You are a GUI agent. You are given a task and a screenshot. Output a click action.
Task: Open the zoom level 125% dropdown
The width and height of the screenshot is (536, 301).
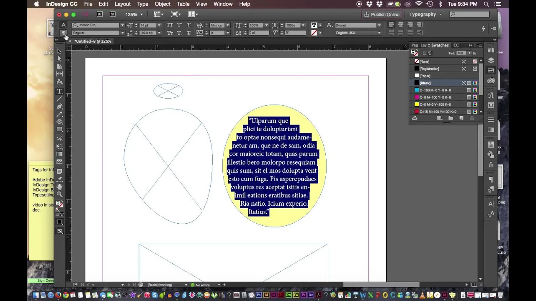click(x=142, y=14)
